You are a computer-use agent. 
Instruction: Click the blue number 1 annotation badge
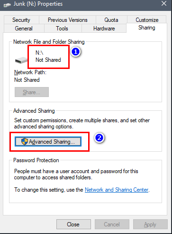click(75, 52)
